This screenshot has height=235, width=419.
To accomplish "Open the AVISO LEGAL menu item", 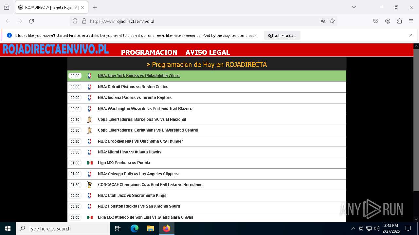I will point(208,52).
